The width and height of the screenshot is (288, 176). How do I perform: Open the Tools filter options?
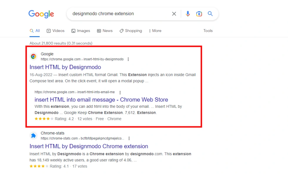(x=208, y=31)
